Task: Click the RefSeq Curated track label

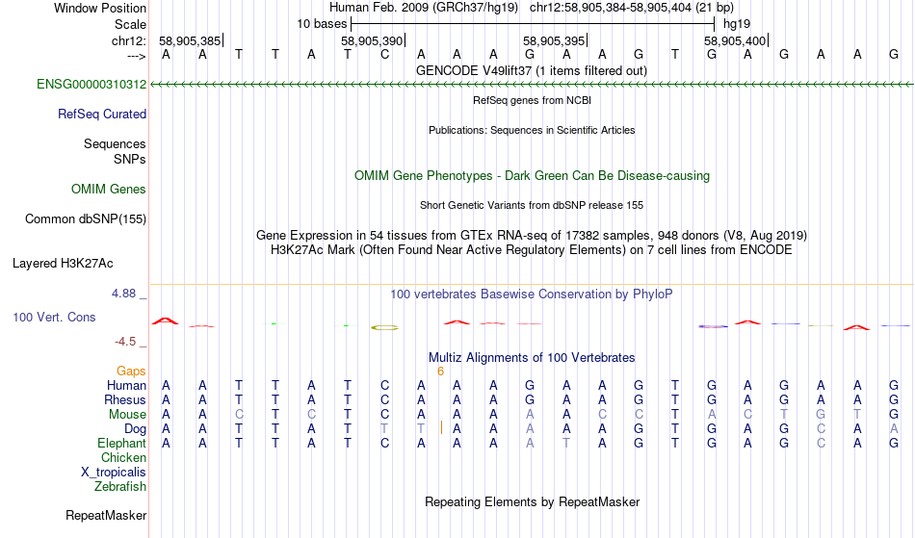Action: point(102,115)
